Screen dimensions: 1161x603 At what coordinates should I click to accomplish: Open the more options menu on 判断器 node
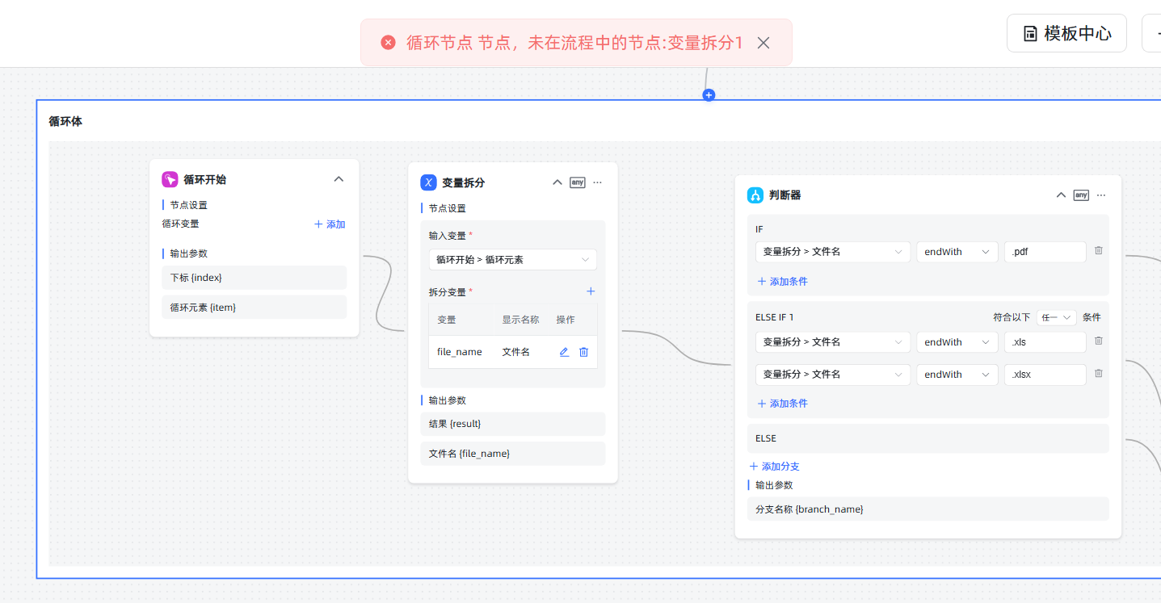(x=1101, y=195)
